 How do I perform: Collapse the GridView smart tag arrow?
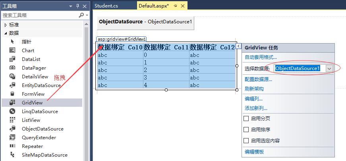(x=238, y=46)
